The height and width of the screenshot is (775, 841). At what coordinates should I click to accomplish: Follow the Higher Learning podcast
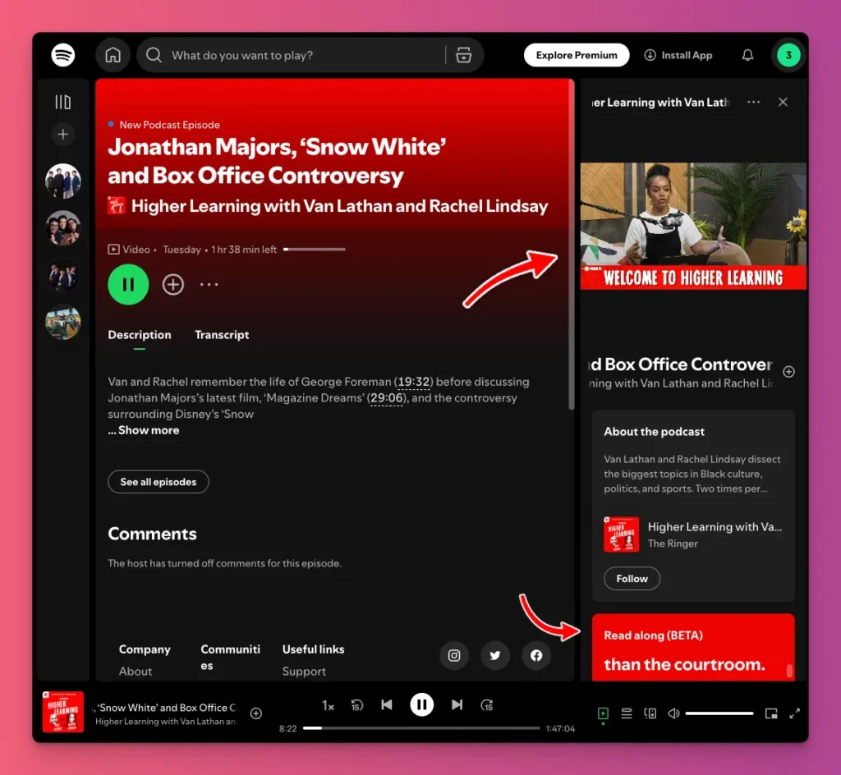(x=632, y=578)
